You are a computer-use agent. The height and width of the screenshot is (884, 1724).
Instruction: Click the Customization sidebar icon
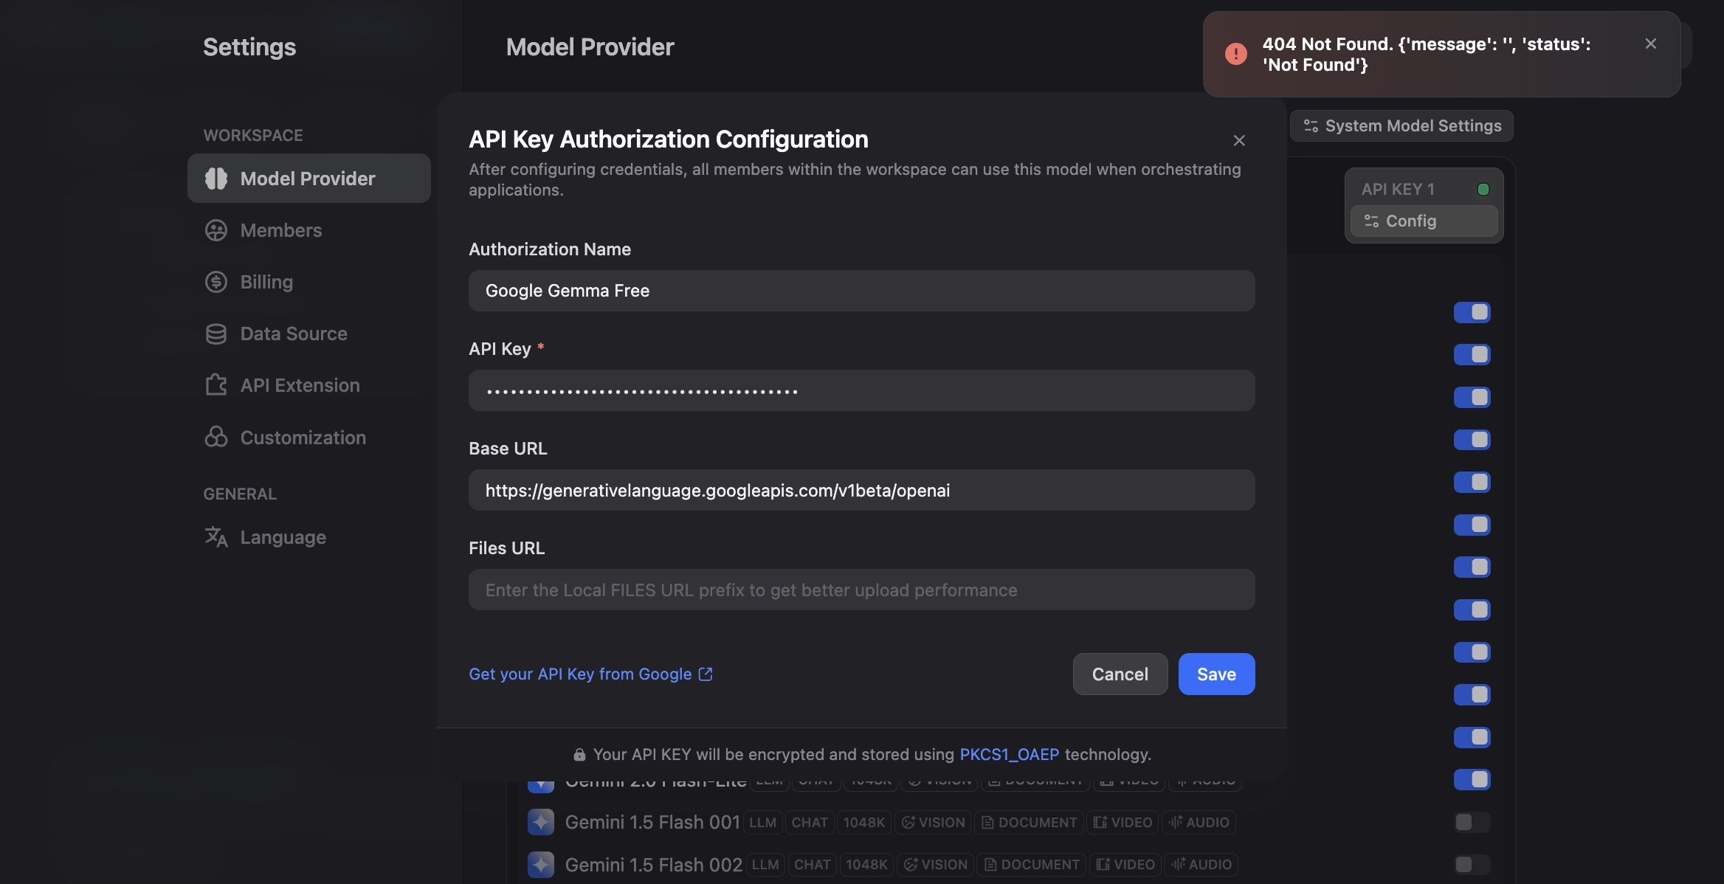point(215,437)
